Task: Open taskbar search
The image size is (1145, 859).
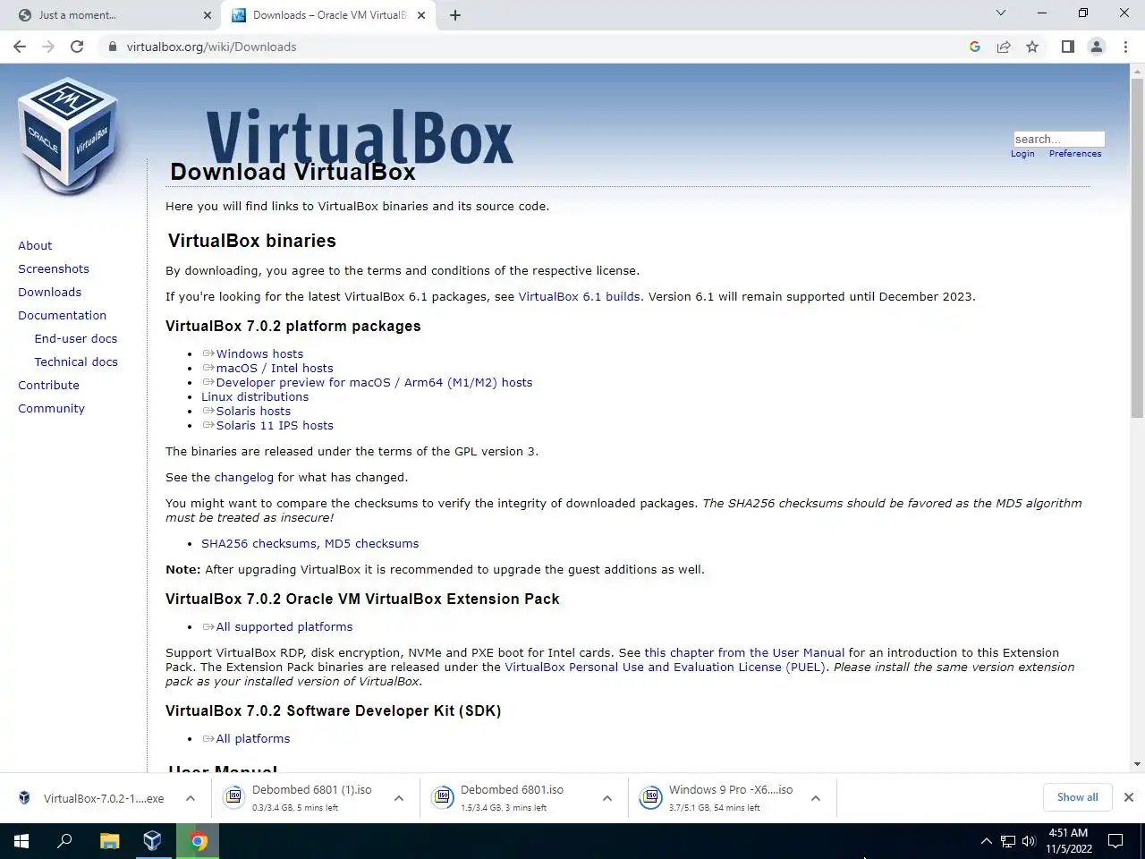Action: [64, 841]
